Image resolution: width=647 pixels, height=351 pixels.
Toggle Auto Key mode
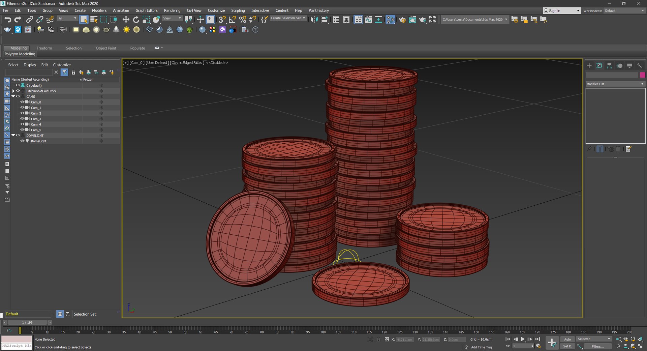click(567, 339)
